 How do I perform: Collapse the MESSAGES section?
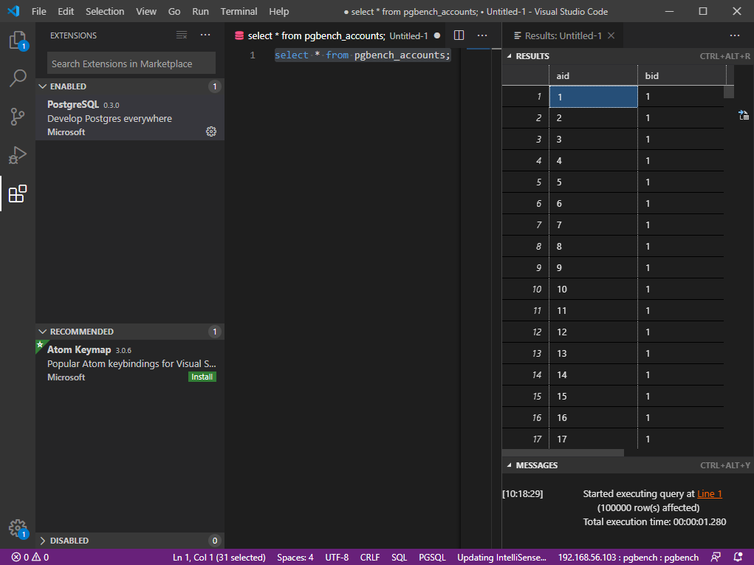click(510, 465)
